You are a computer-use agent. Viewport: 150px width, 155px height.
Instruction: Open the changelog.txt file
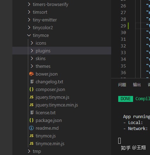(49, 82)
